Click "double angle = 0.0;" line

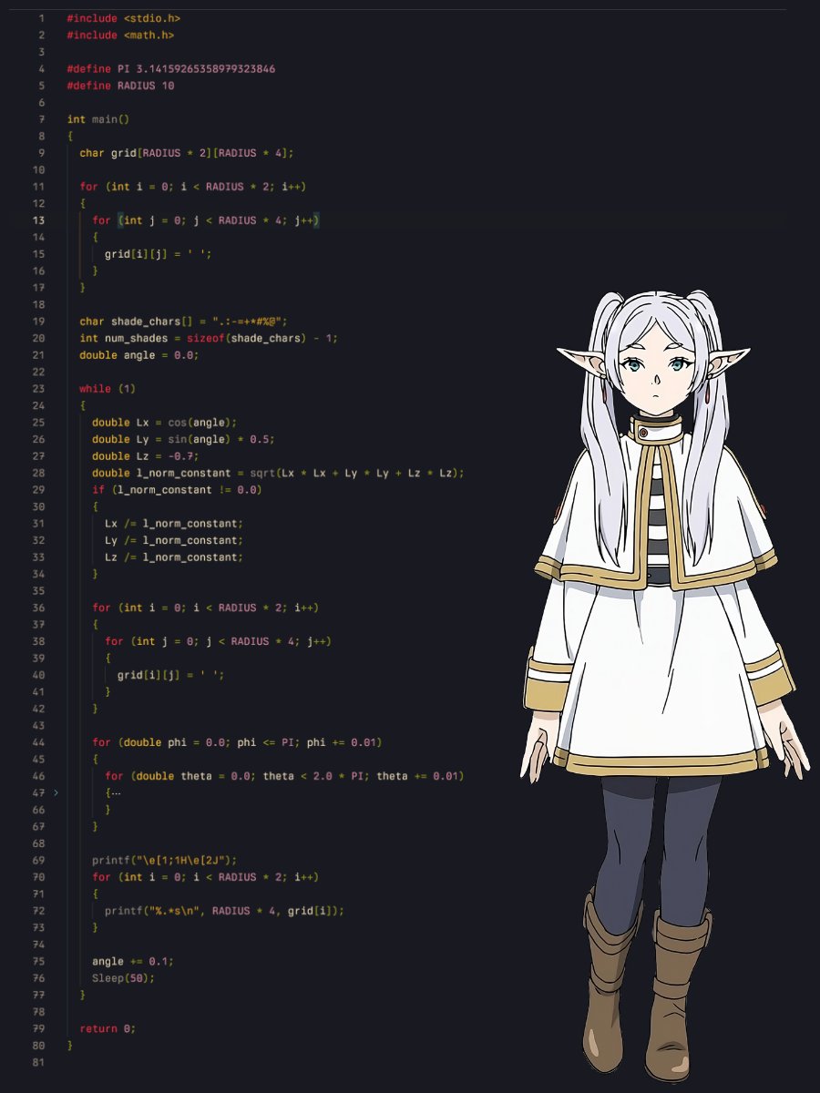(x=139, y=355)
